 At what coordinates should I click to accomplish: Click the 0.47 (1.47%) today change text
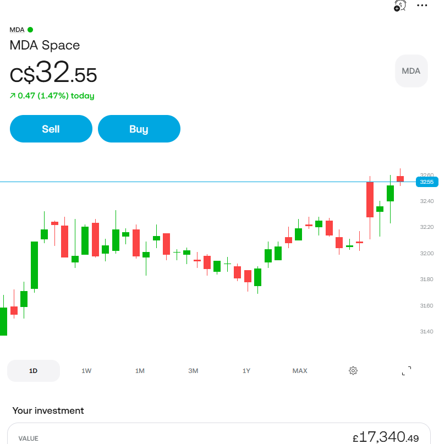(56, 96)
